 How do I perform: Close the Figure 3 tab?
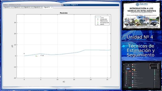pos(32,7)
